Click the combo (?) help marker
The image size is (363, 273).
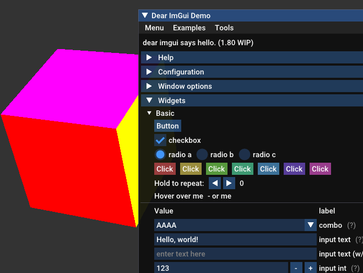coord(351,225)
